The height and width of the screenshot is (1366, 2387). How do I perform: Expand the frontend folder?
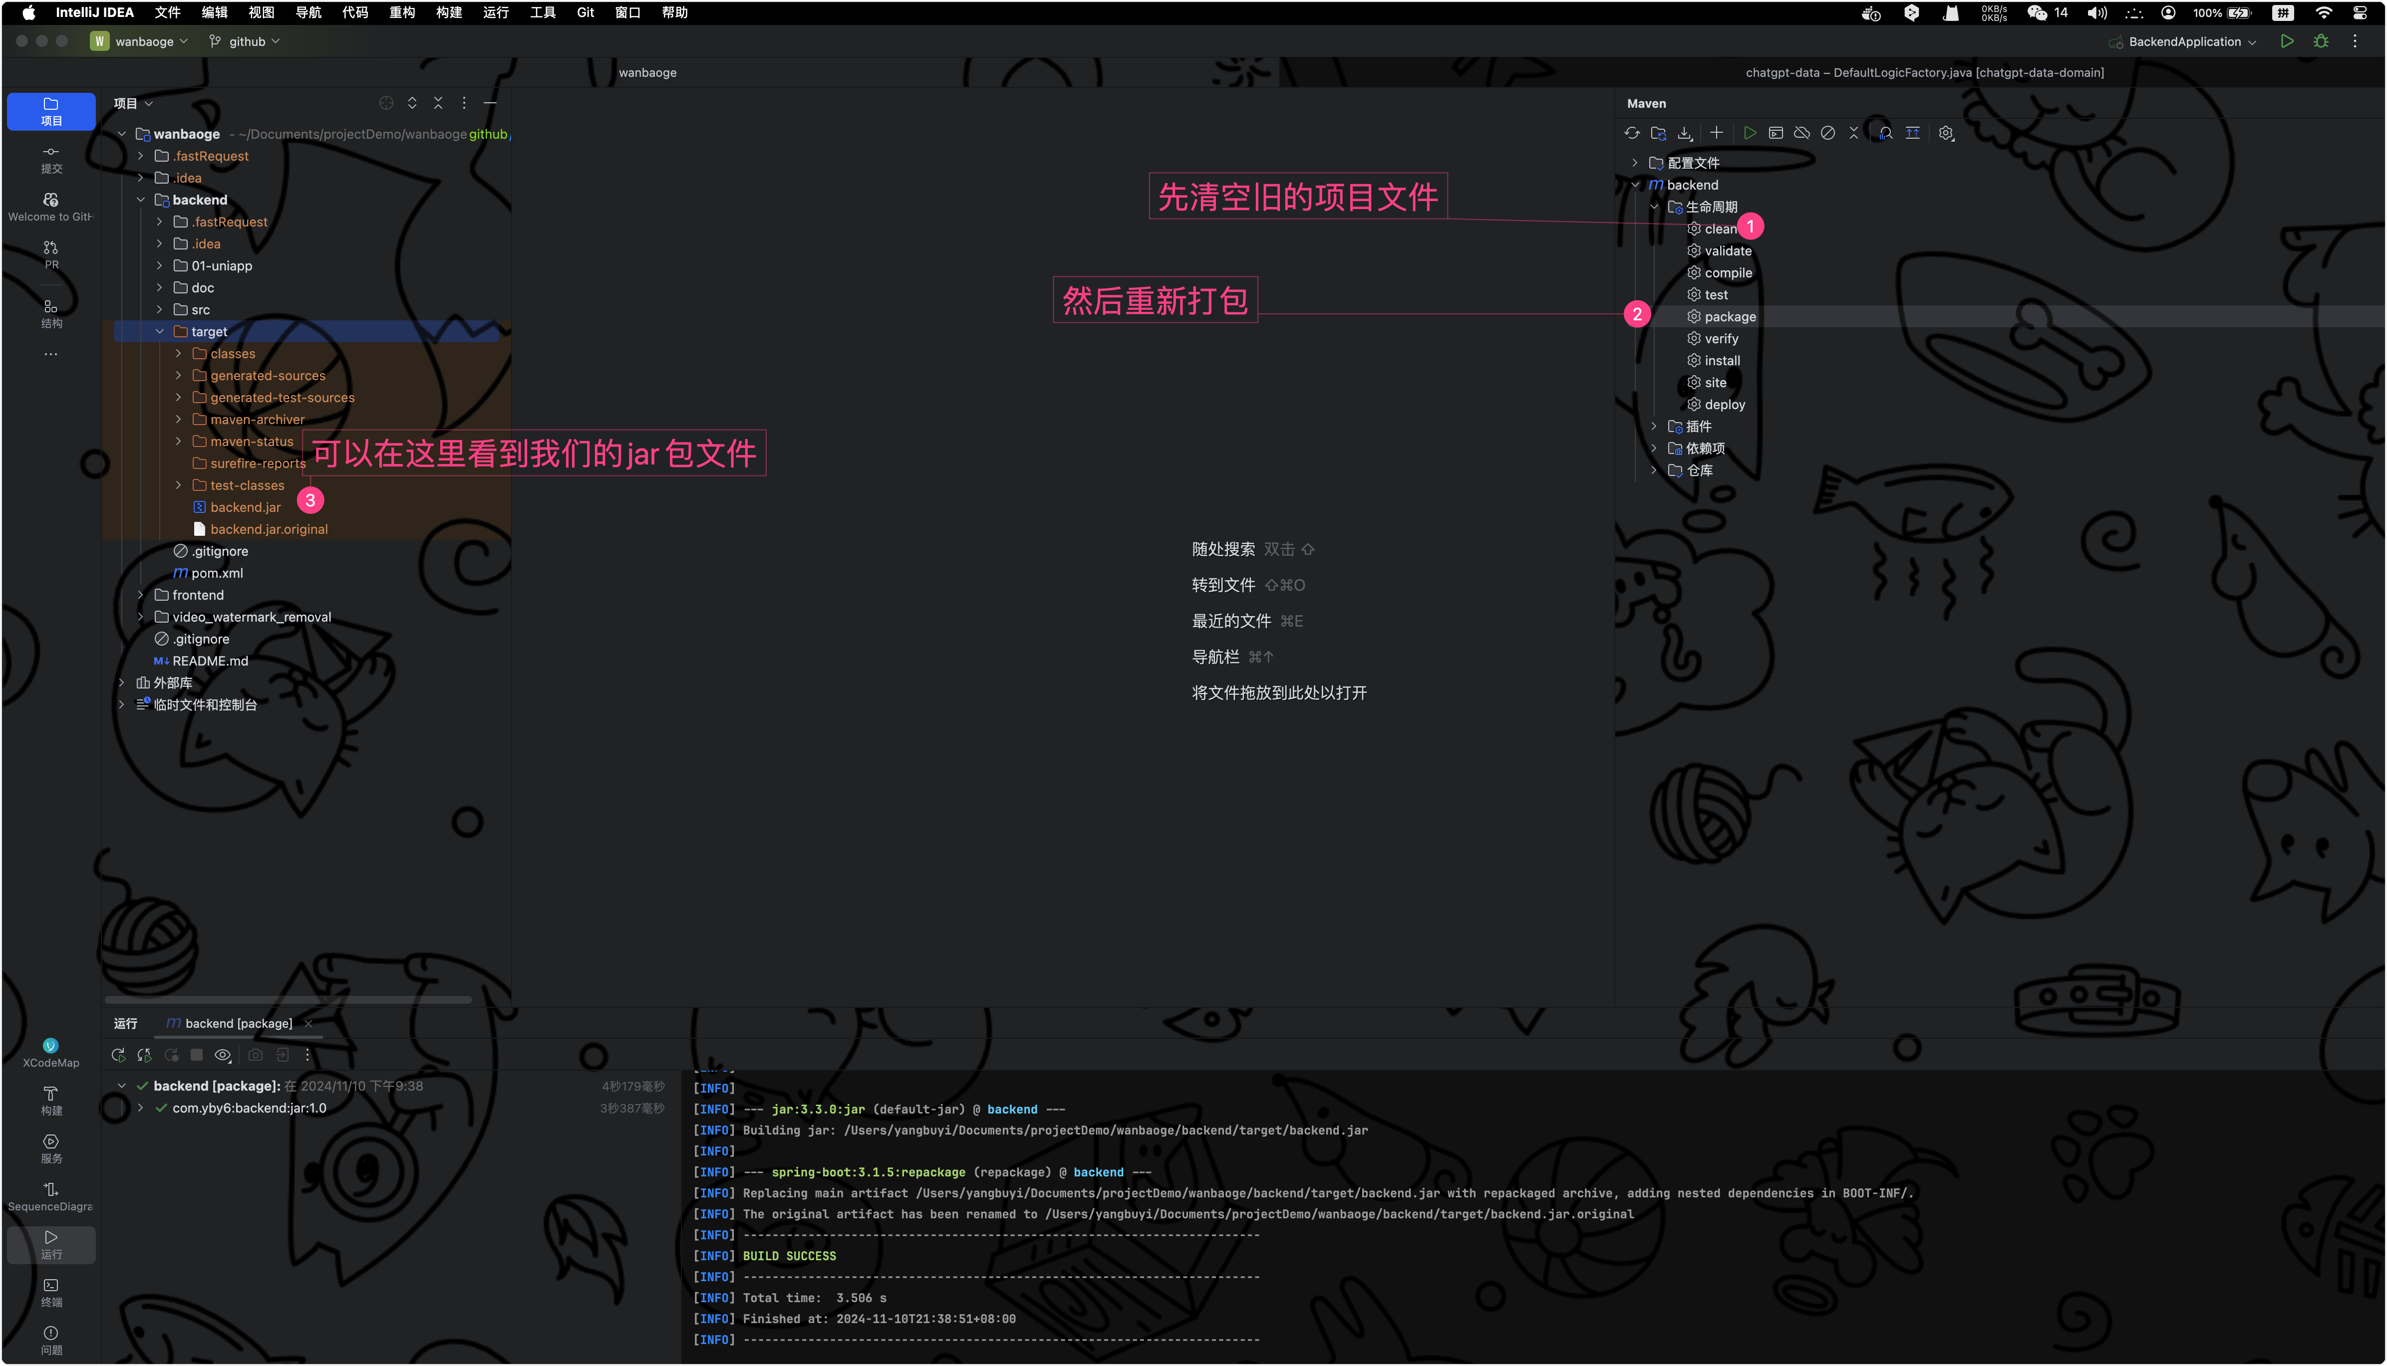[x=141, y=595]
